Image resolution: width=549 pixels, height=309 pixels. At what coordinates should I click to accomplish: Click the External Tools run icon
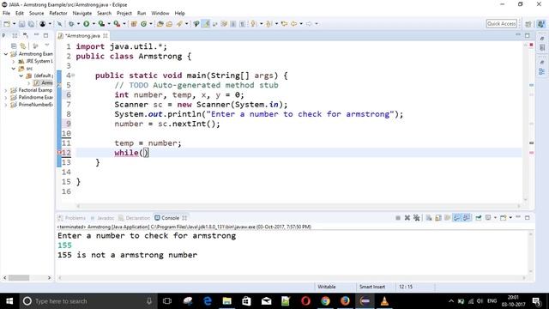[117, 24]
